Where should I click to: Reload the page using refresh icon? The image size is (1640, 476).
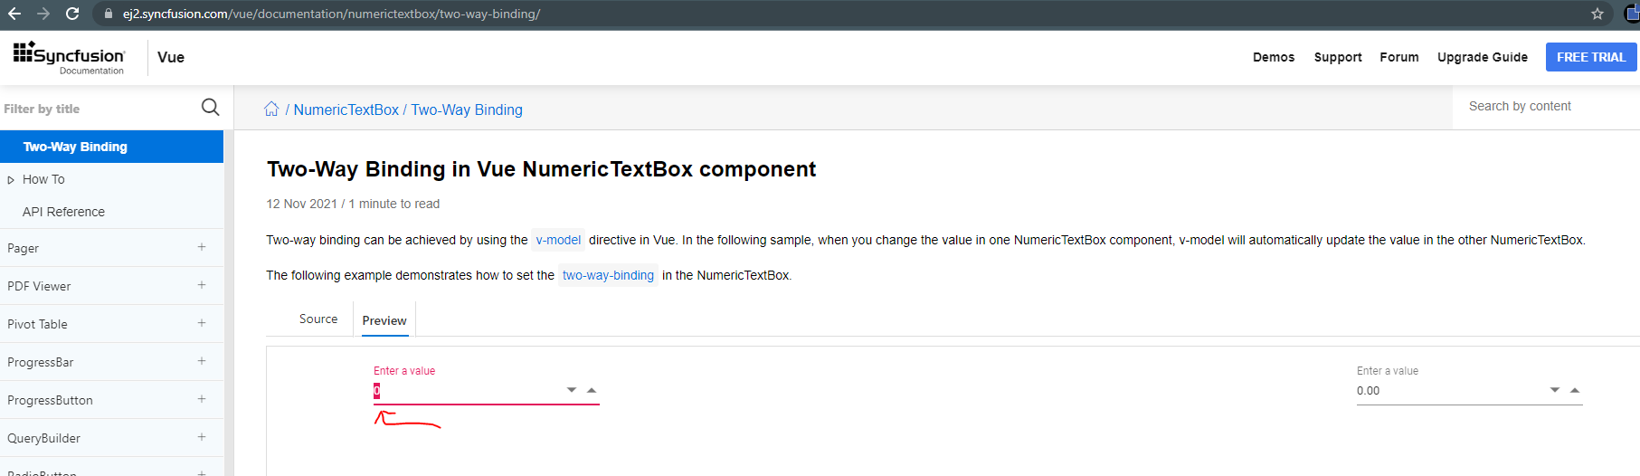tap(72, 14)
